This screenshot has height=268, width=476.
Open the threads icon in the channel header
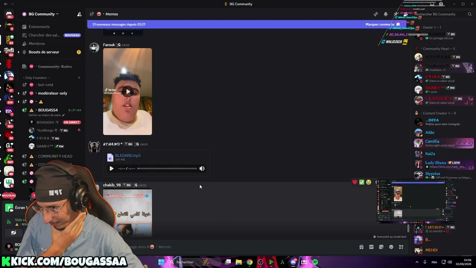(376, 14)
